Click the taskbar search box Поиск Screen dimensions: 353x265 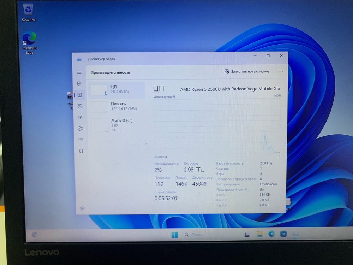(193, 235)
